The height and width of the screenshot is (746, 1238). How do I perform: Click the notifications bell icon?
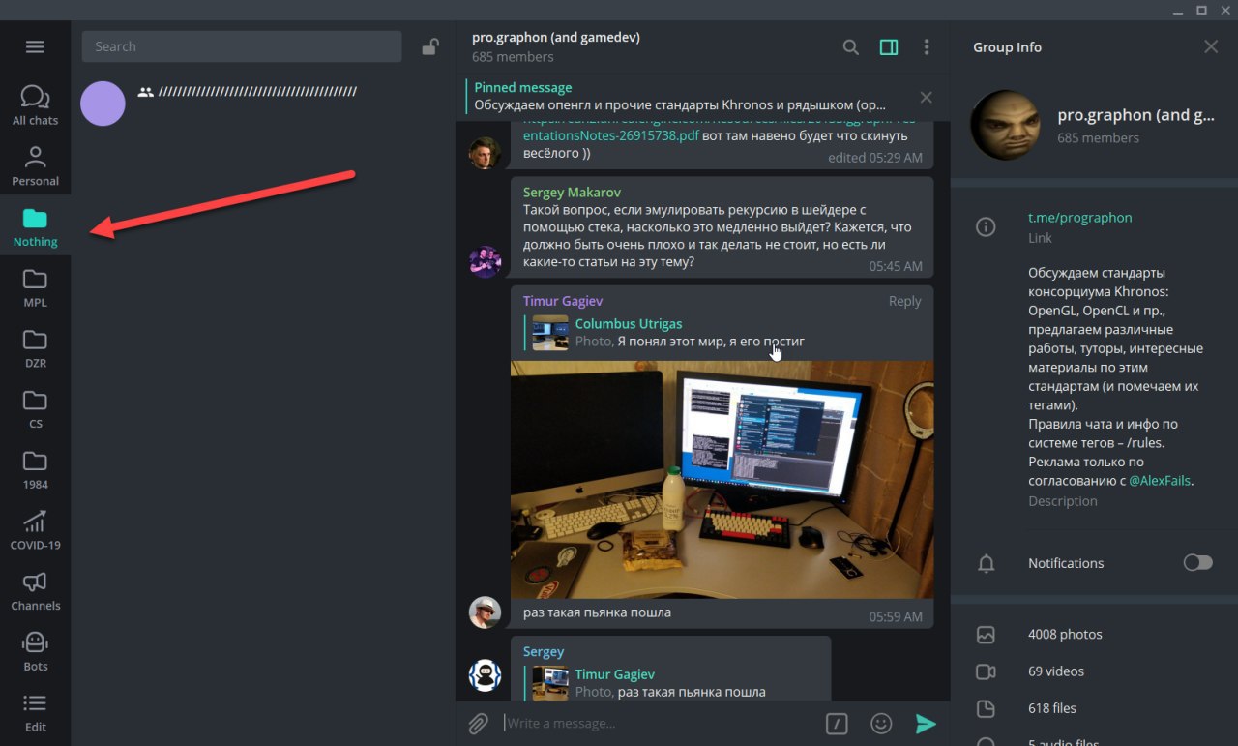(x=986, y=564)
